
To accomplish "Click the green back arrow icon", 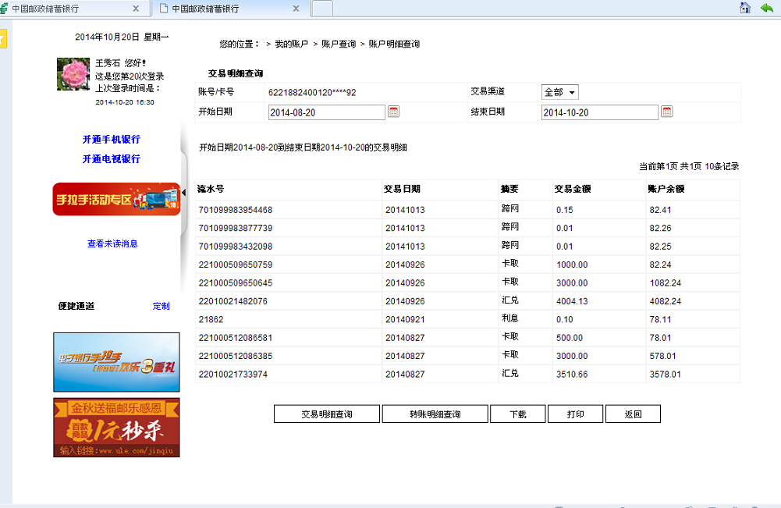I will point(766,8).
